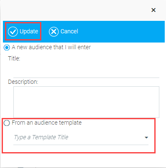This screenshot has height=168, width=166.
Task: Click the underline beneath the template title field
Action: (x=81, y=145)
